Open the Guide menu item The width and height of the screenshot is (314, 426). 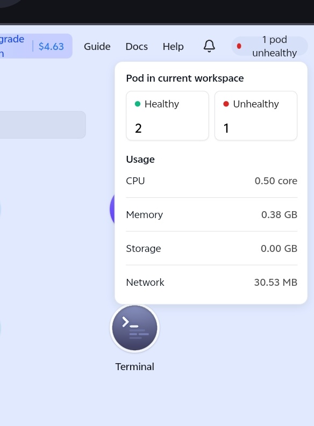(x=97, y=46)
